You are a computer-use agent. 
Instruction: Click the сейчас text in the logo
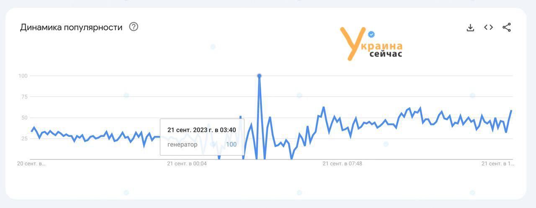pos(386,54)
